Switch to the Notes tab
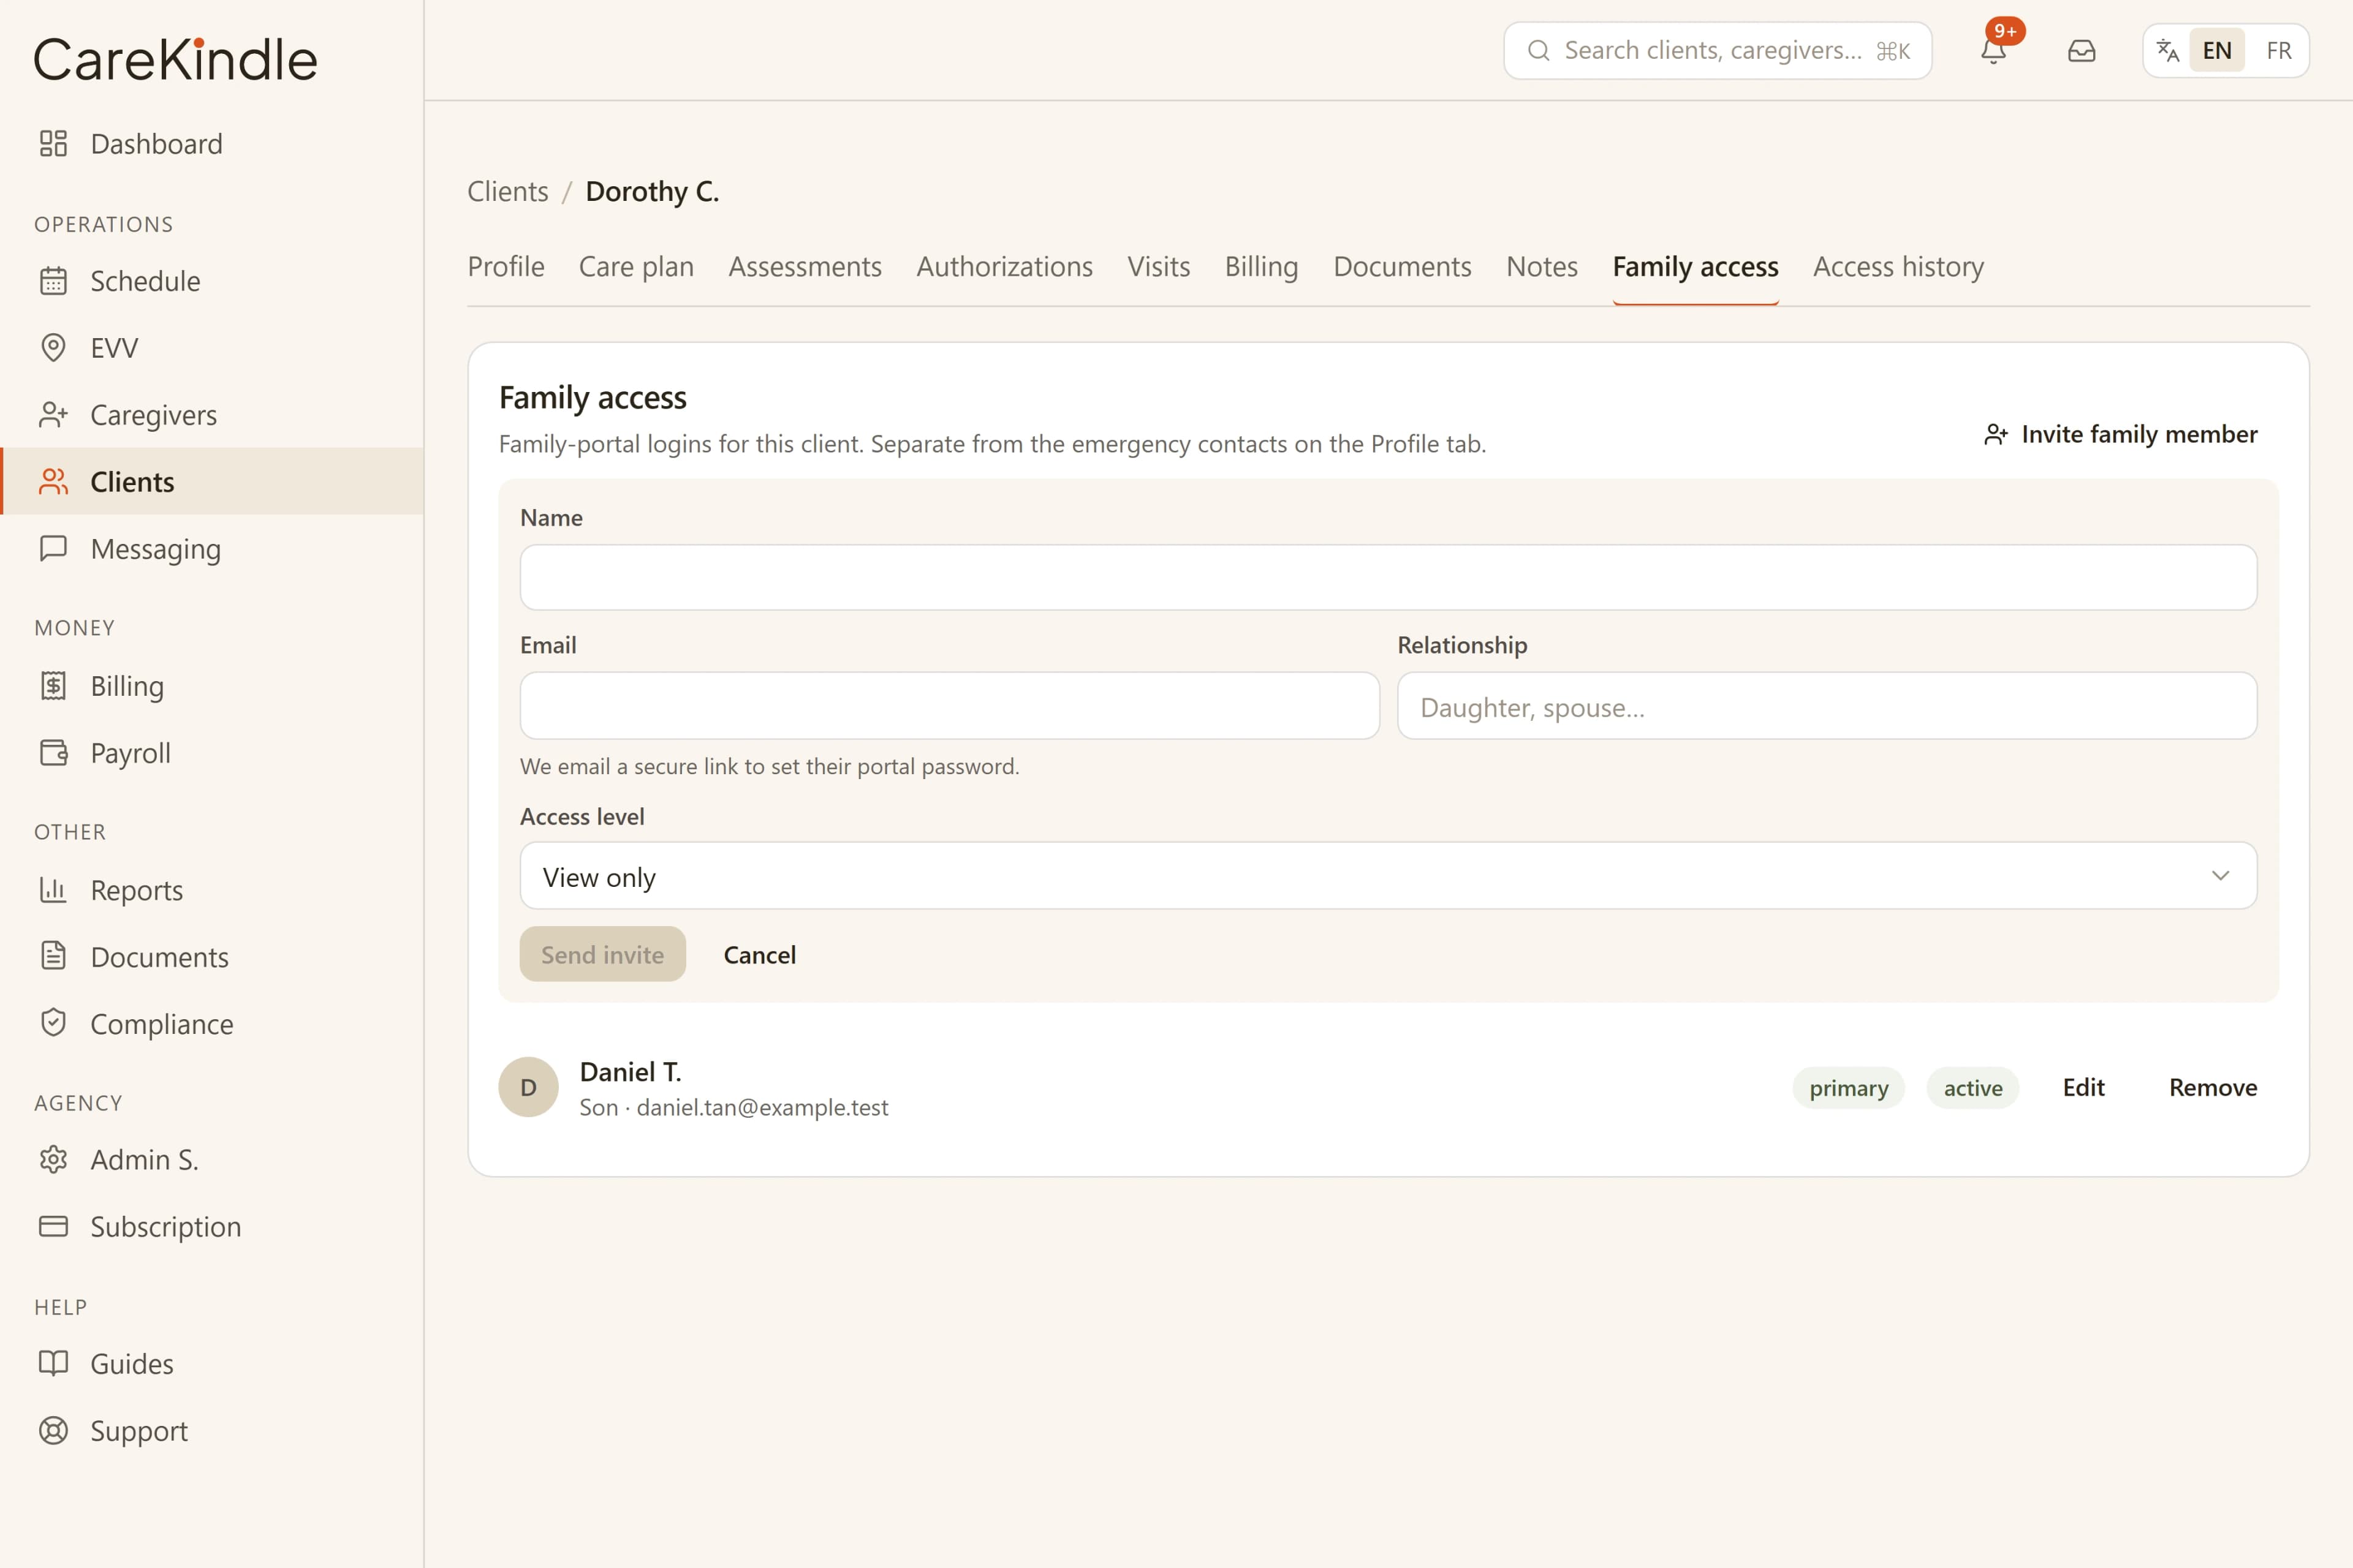2353x1568 pixels. click(1542, 267)
